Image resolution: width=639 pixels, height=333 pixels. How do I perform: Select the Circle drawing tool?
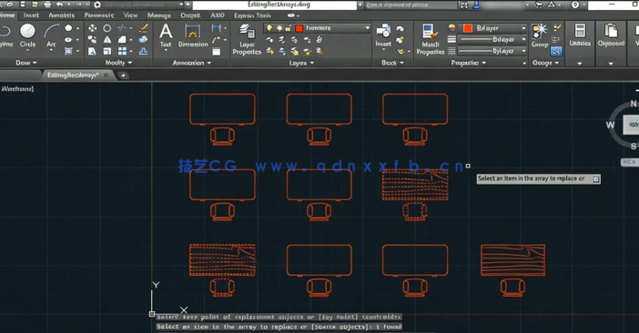[x=27, y=35]
